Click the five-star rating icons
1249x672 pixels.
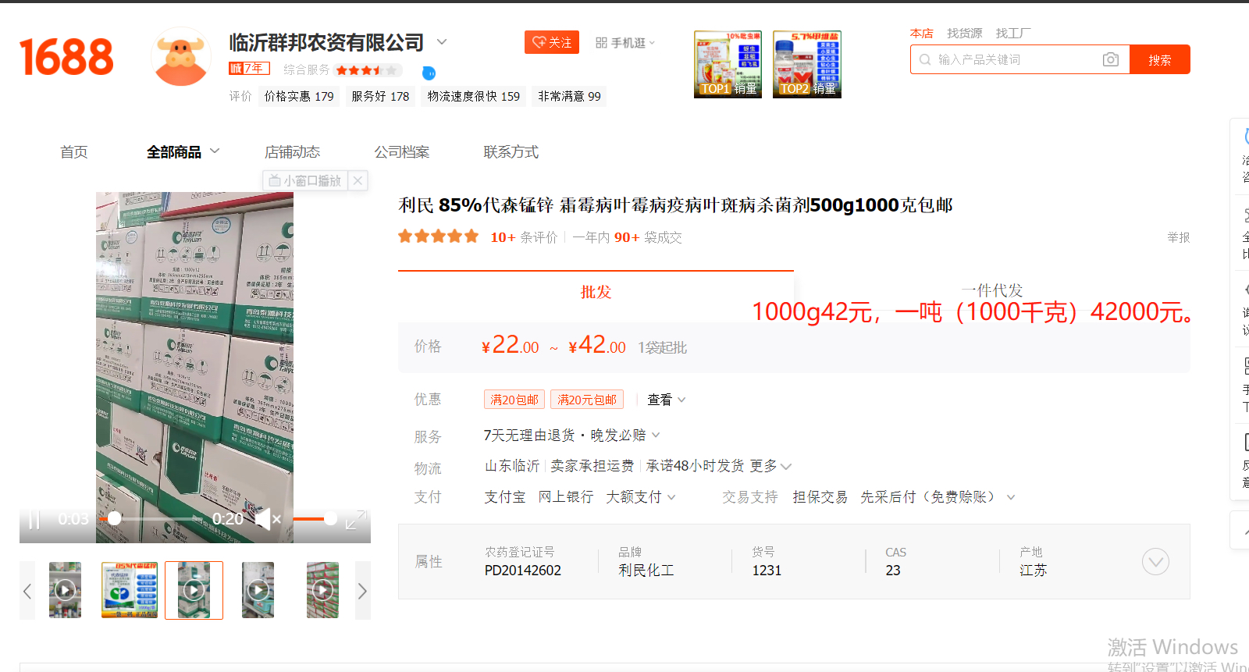(438, 236)
